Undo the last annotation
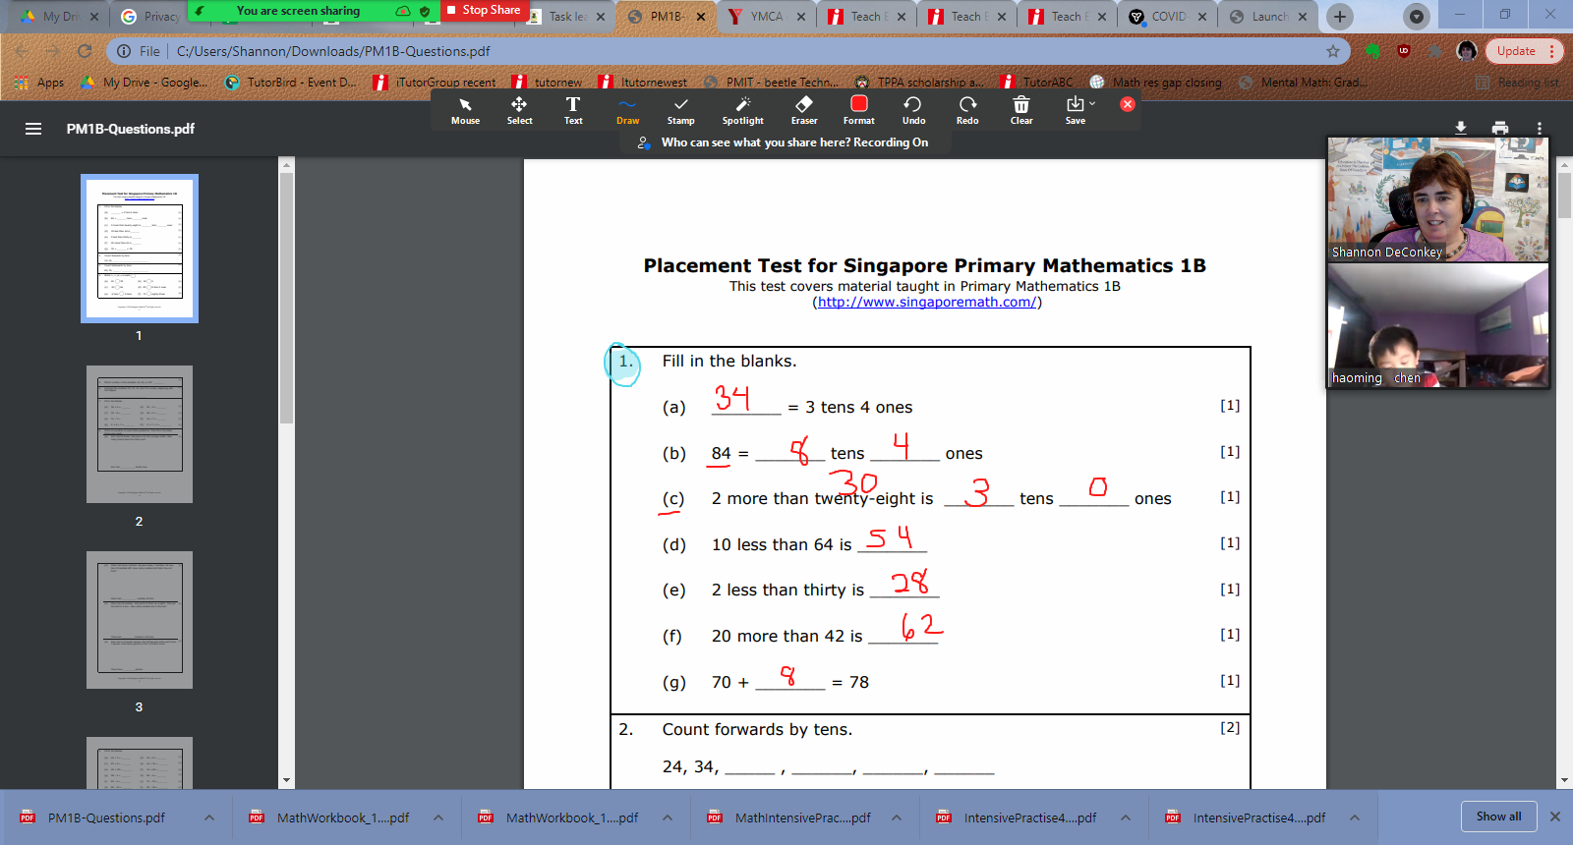The height and width of the screenshot is (845, 1573). (913, 111)
